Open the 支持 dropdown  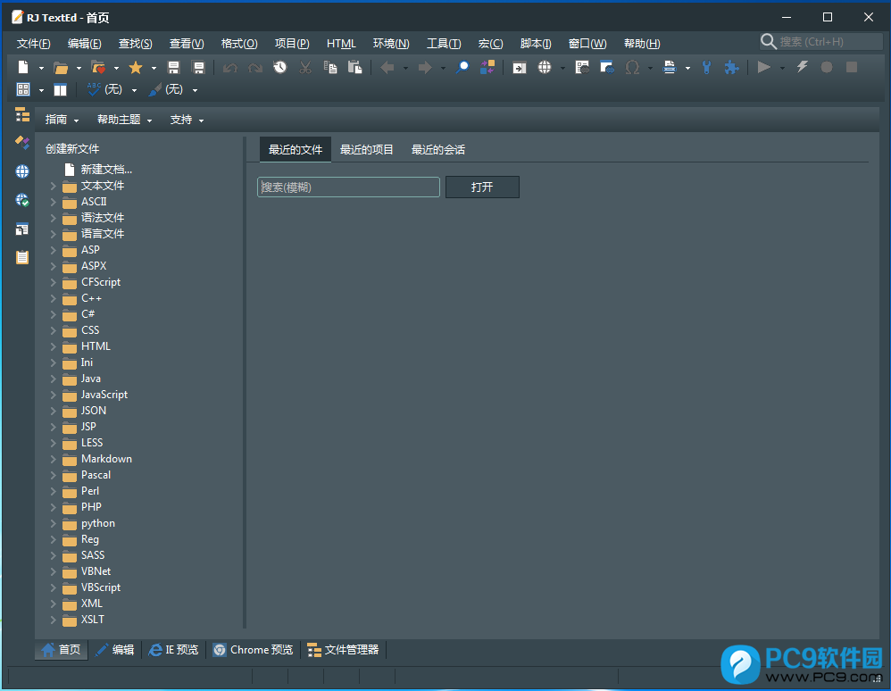click(x=187, y=120)
